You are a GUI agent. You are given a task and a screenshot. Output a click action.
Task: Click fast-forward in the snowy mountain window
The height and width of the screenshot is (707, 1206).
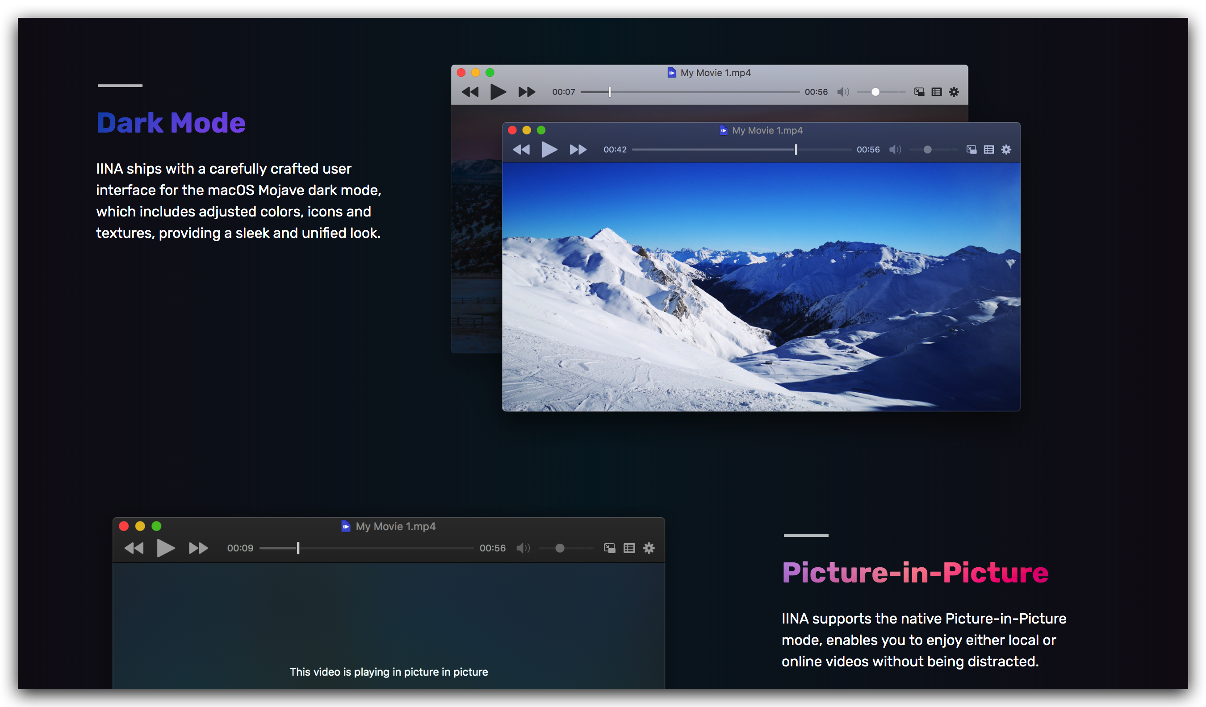tap(578, 150)
